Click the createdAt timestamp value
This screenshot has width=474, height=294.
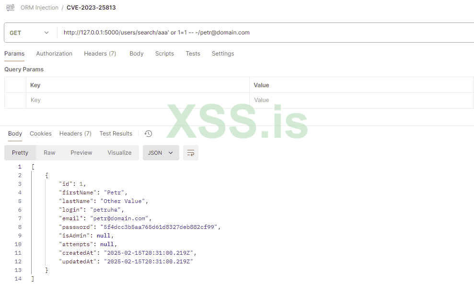[x=149, y=253]
